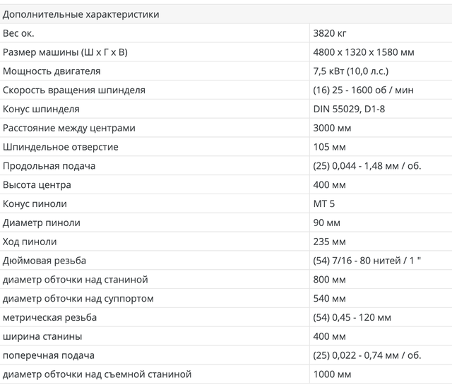
Task: Click the "Продольная подача" row label
Action: [x=49, y=166]
